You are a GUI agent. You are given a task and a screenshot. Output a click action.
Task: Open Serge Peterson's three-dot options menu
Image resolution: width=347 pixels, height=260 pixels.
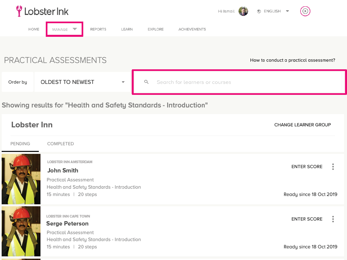(333, 219)
